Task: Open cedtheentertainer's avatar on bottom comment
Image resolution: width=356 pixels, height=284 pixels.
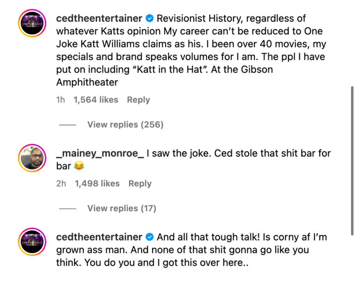Action: 32,242
